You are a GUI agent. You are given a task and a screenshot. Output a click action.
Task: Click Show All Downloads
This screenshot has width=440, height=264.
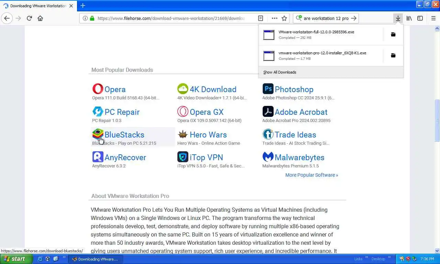279,72
